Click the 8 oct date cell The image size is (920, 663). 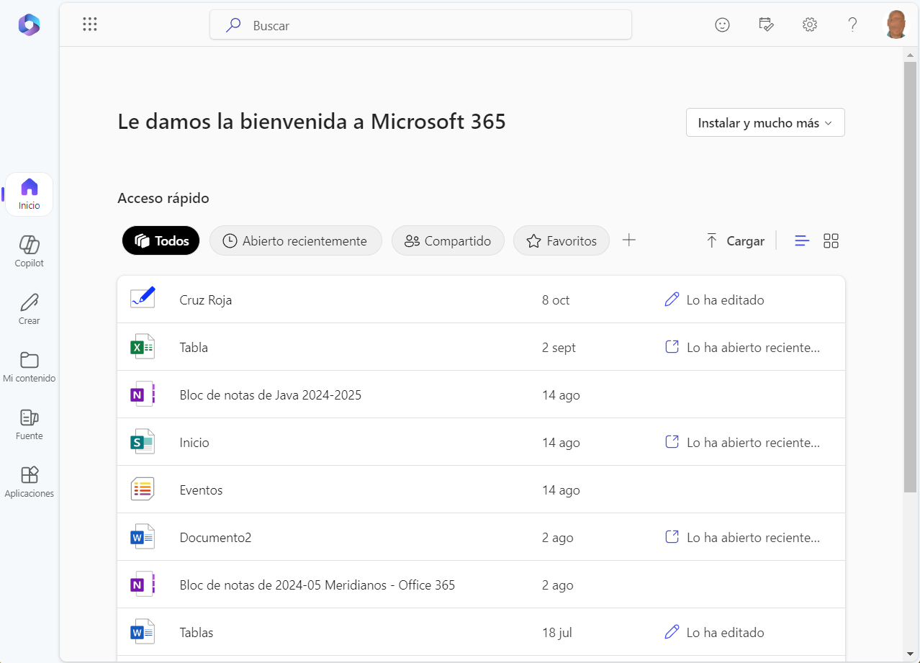click(x=556, y=300)
